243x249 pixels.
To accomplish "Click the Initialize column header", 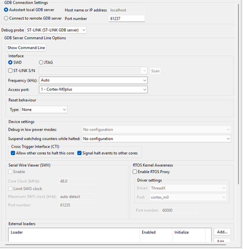I will coord(189,232).
